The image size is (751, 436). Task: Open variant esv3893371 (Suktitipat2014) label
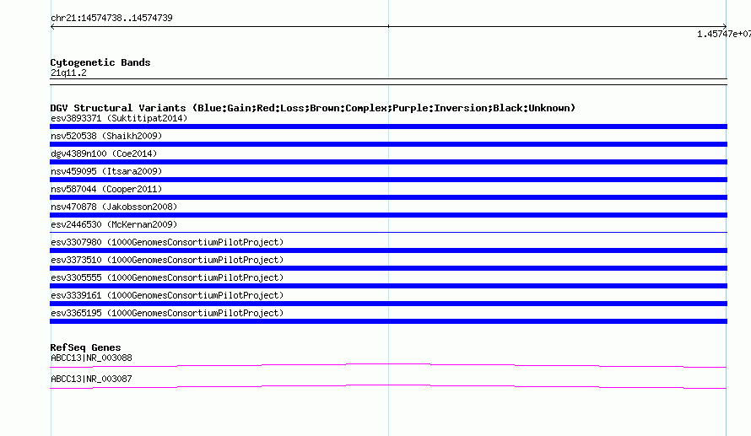click(119, 118)
